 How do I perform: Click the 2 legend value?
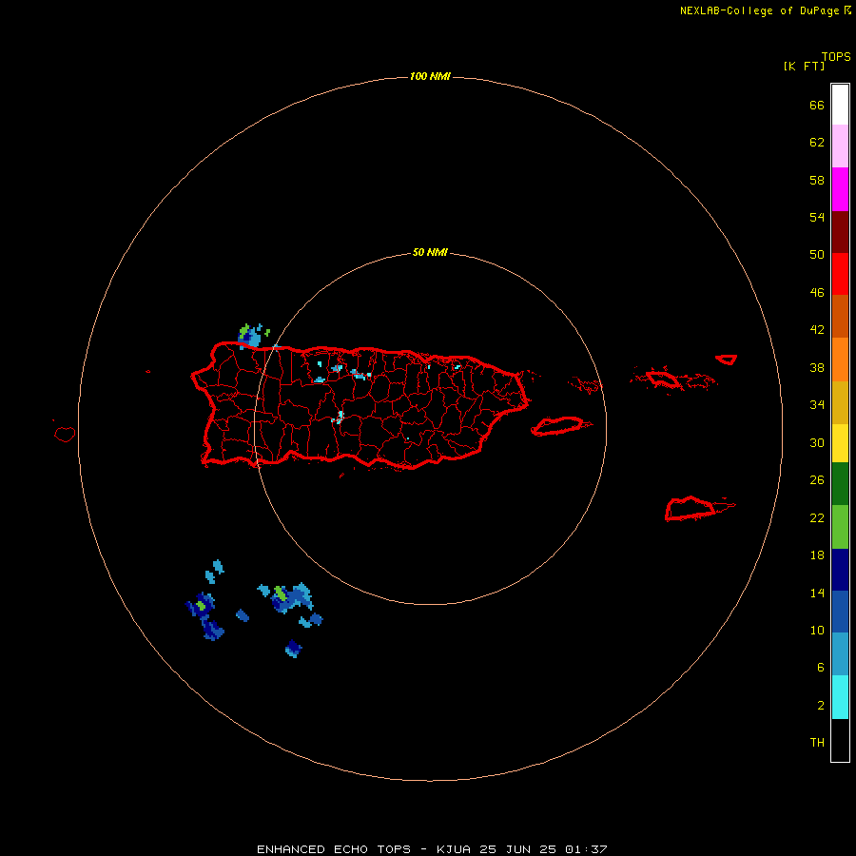coord(821,705)
